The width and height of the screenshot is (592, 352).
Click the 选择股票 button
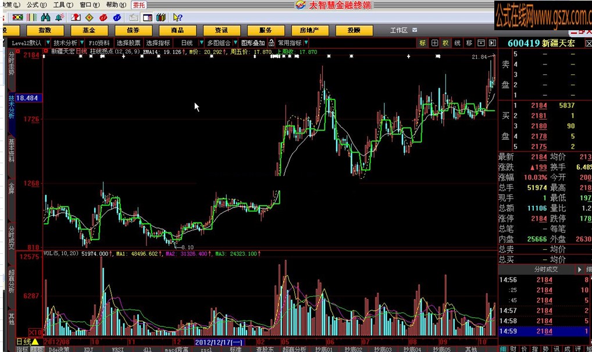click(129, 42)
